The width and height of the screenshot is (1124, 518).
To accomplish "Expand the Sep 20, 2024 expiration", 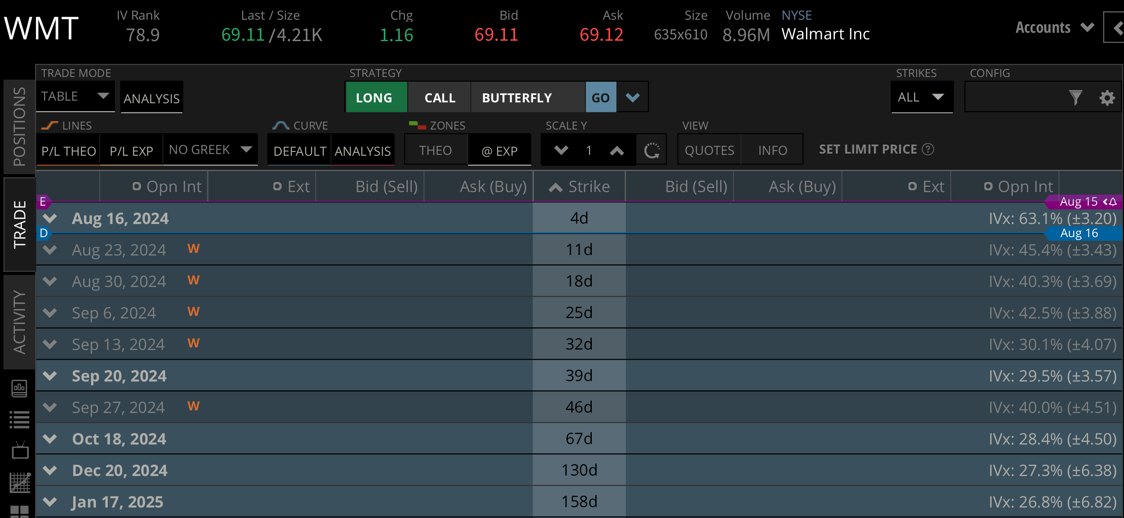I will (x=50, y=376).
